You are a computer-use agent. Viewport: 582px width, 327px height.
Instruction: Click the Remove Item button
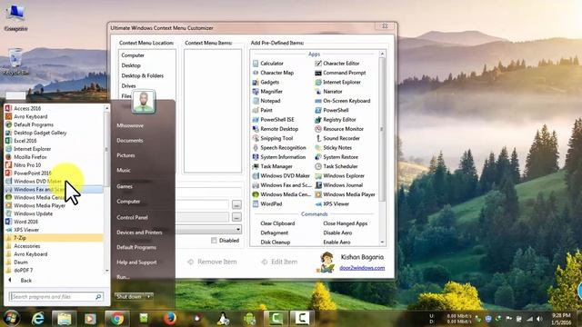(212, 262)
